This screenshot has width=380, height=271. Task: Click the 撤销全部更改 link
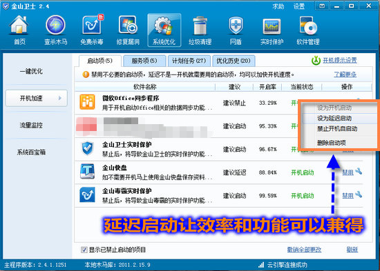tap(304, 250)
